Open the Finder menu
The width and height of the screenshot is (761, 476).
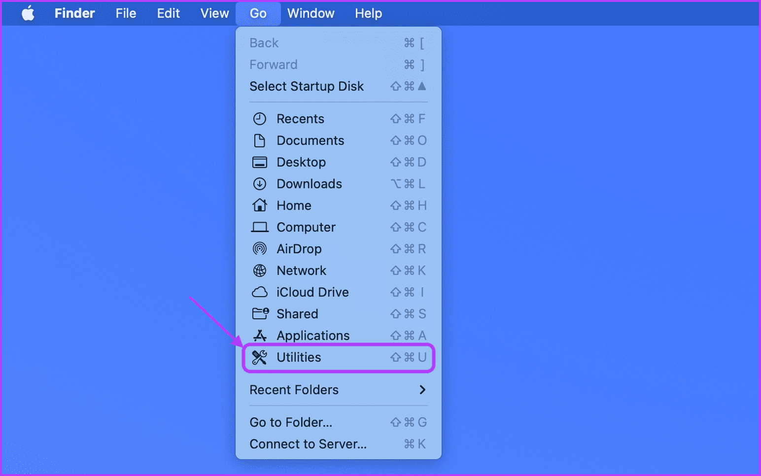[x=74, y=13]
